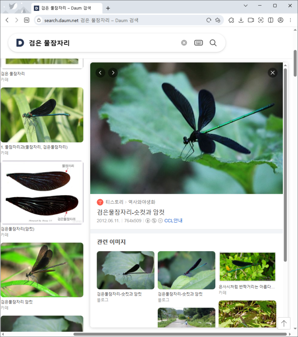Click caption 검은물잠자리(암컷)
The width and height of the screenshot is (298, 337).
tap(17, 229)
